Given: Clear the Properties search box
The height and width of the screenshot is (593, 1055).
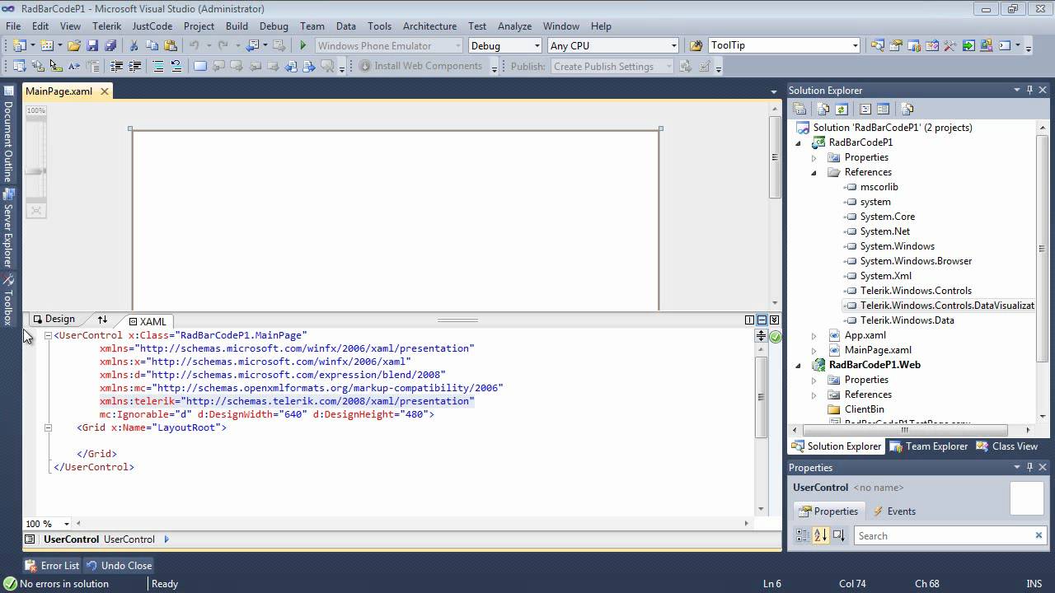Looking at the screenshot, I should tap(1039, 535).
